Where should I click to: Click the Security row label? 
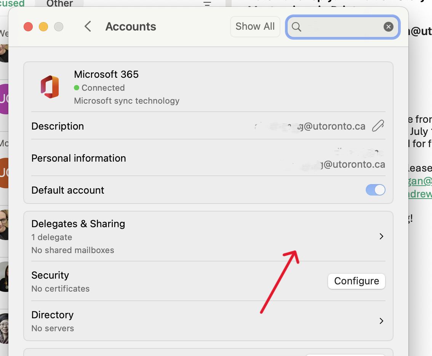[50, 275]
